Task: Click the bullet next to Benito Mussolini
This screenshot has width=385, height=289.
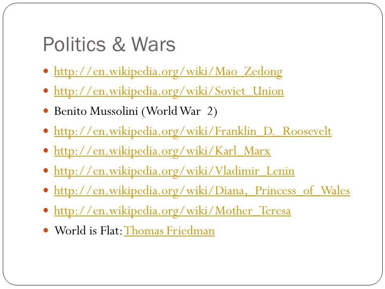Action: [46, 111]
